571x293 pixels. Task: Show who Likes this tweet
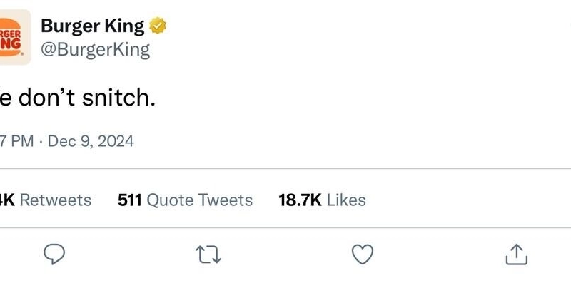[x=345, y=200]
